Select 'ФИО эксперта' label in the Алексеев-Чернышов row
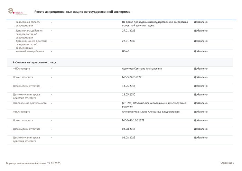 click(x=21, y=112)
